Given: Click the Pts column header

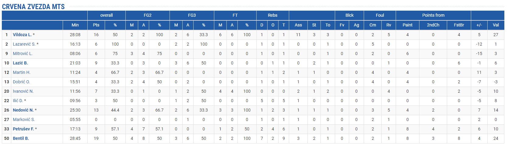Looking at the screenshot, I should [96, 25].
